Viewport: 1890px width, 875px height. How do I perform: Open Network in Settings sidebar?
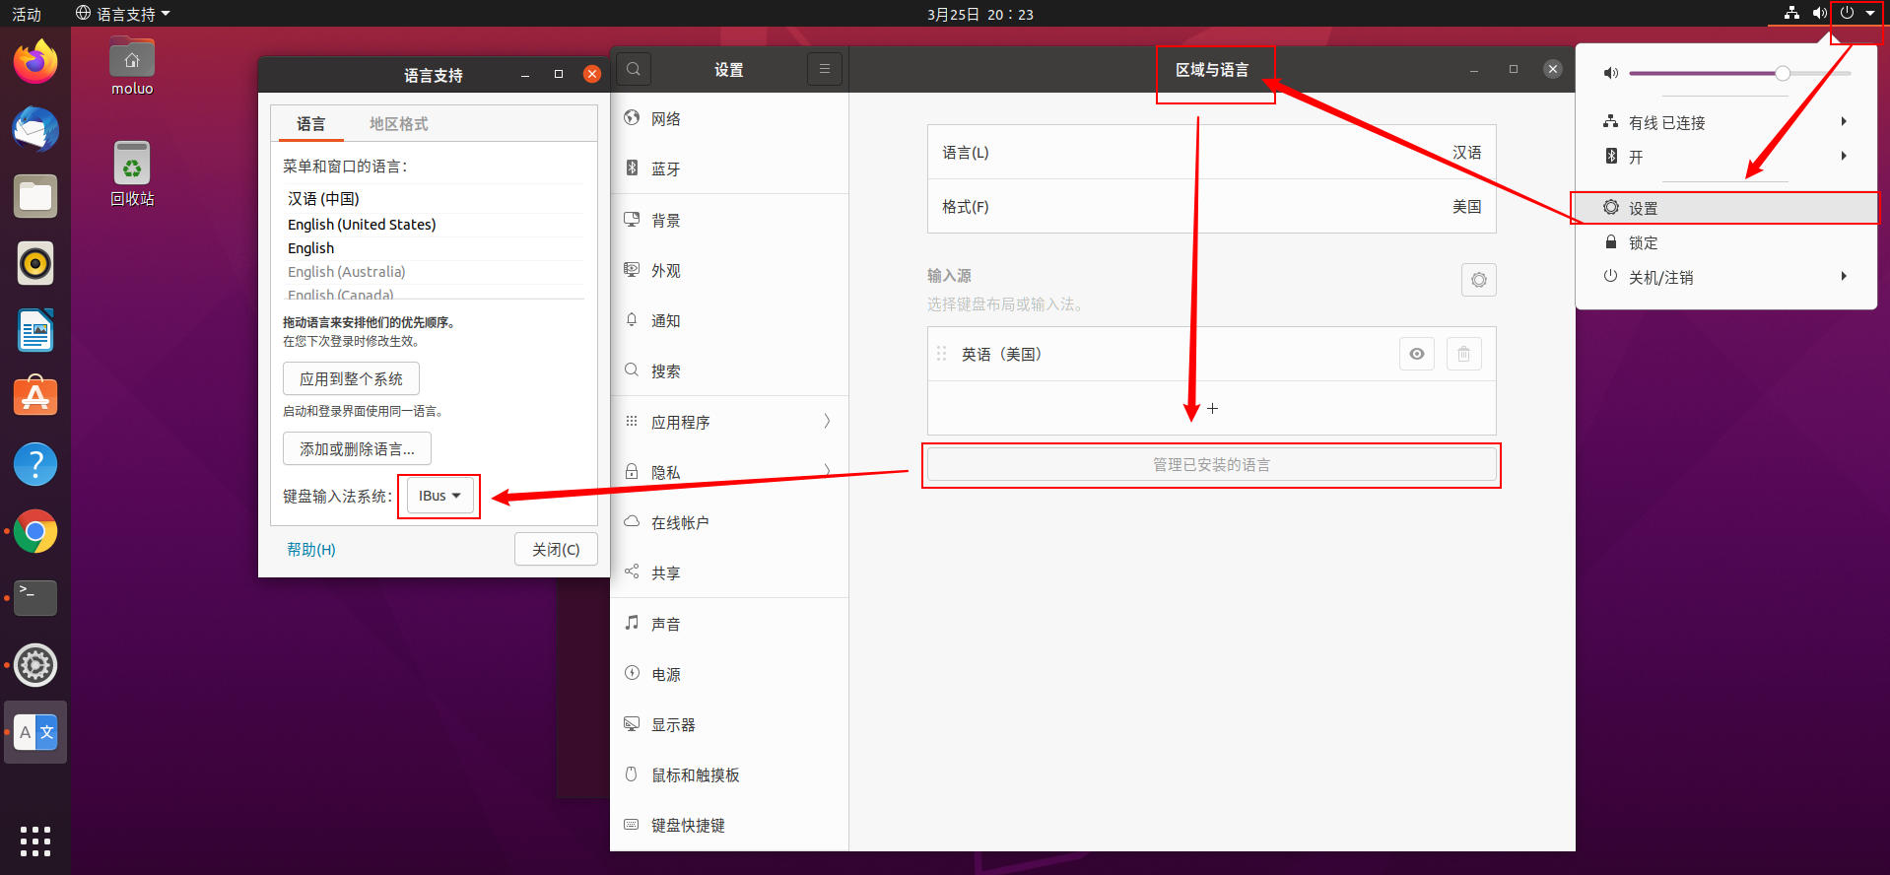point(729,119)
